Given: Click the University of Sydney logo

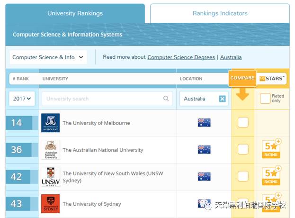Looking at the screenshot, I should click(50, 204).
